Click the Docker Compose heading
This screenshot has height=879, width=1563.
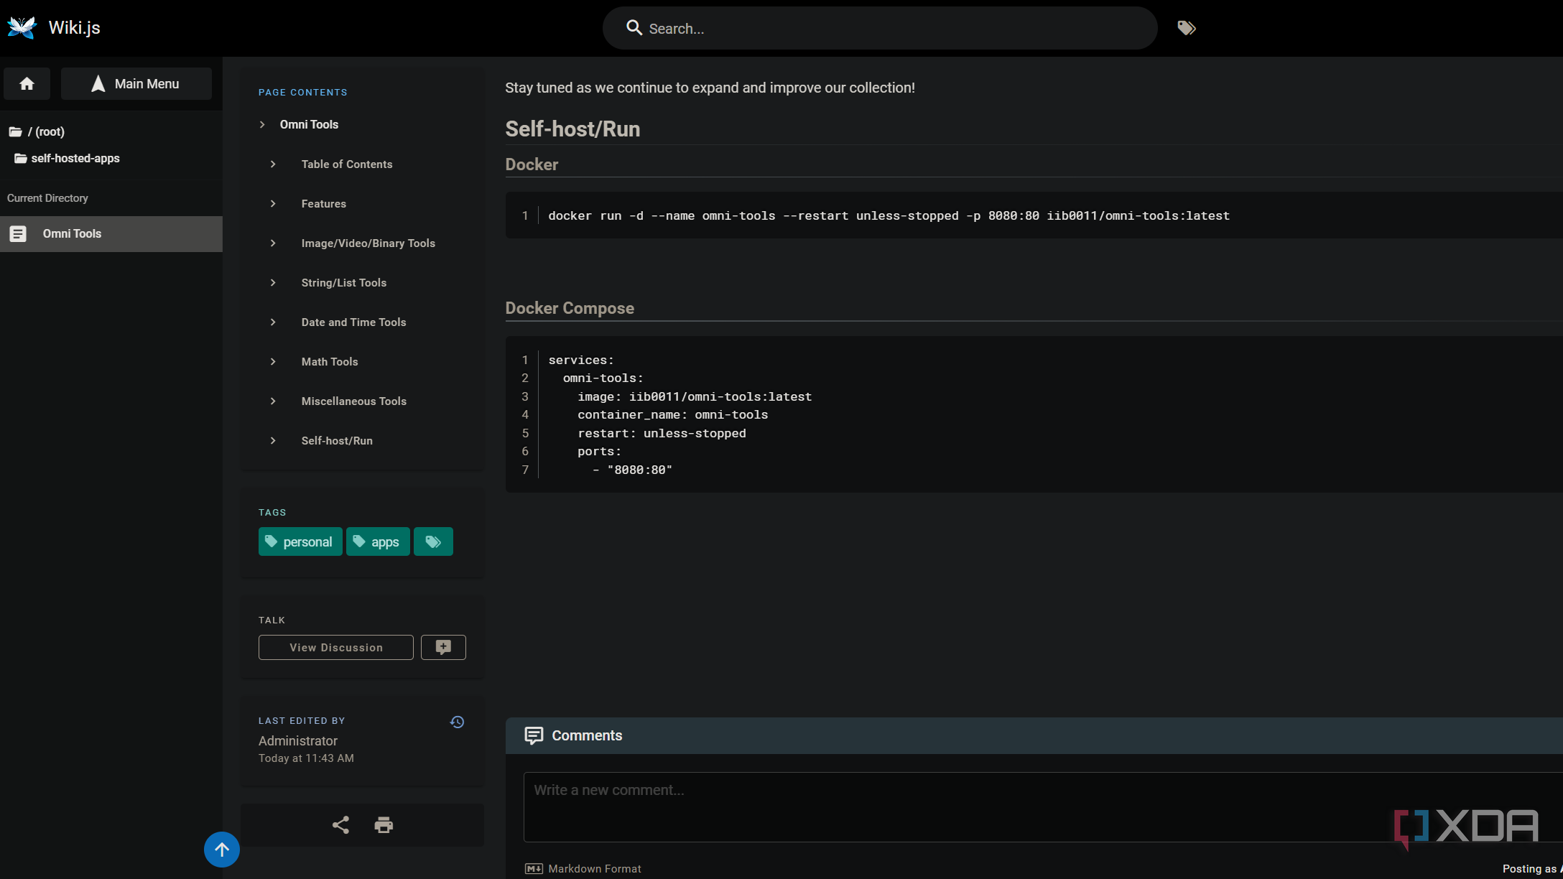tap(570, 308)
